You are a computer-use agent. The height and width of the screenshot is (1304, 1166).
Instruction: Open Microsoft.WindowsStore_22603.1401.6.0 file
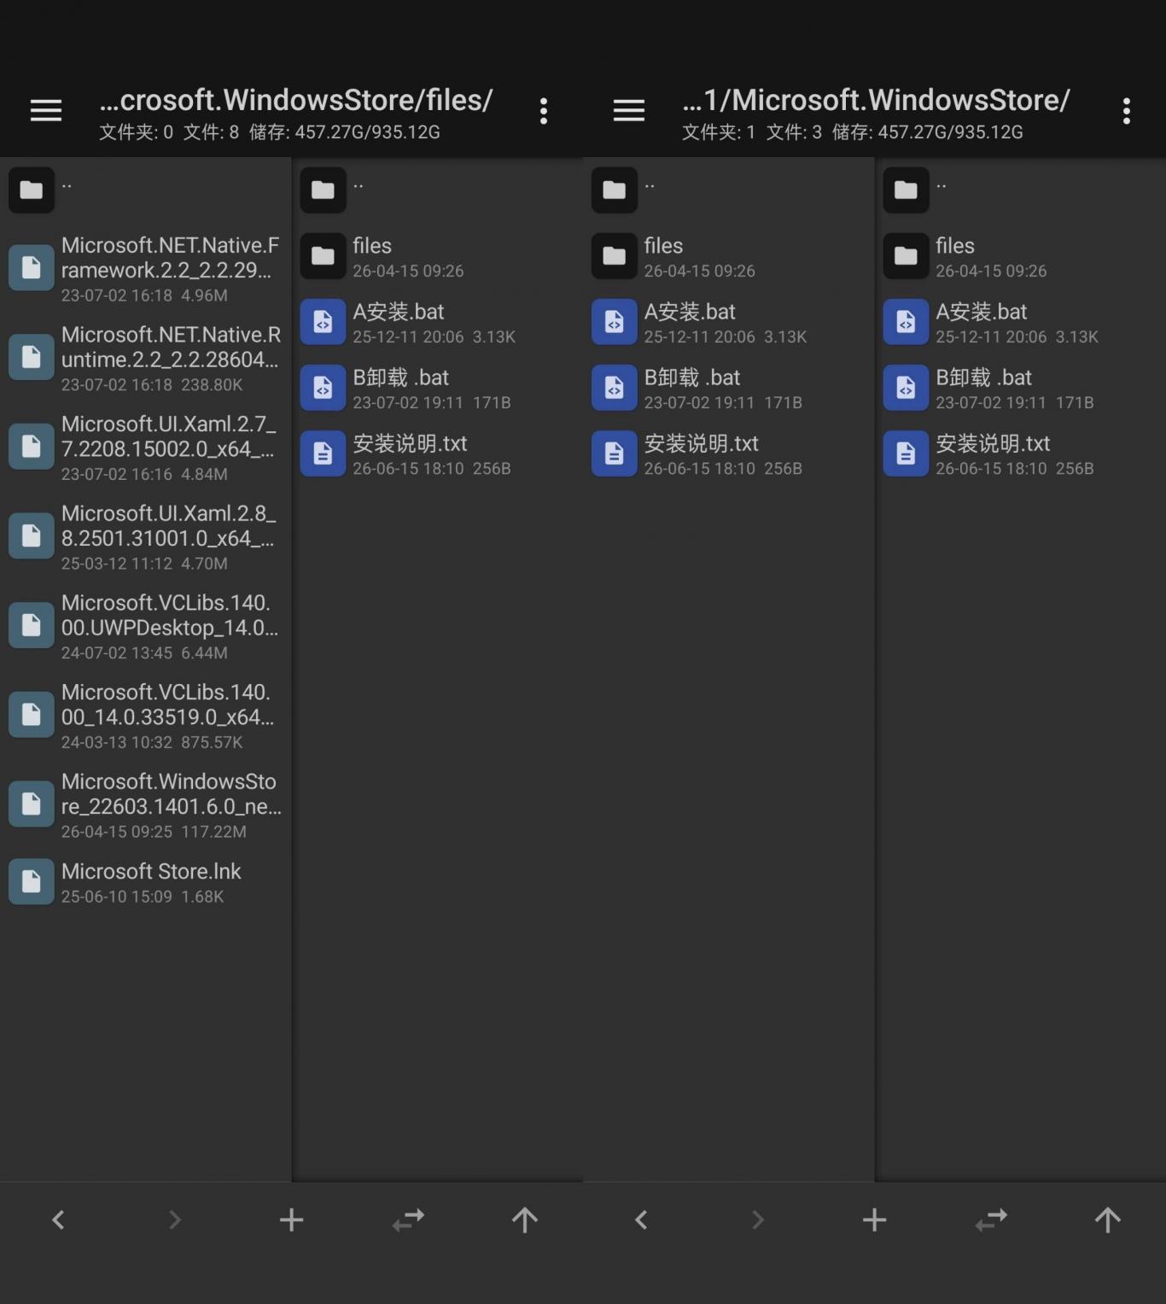(x=145, y=804)
